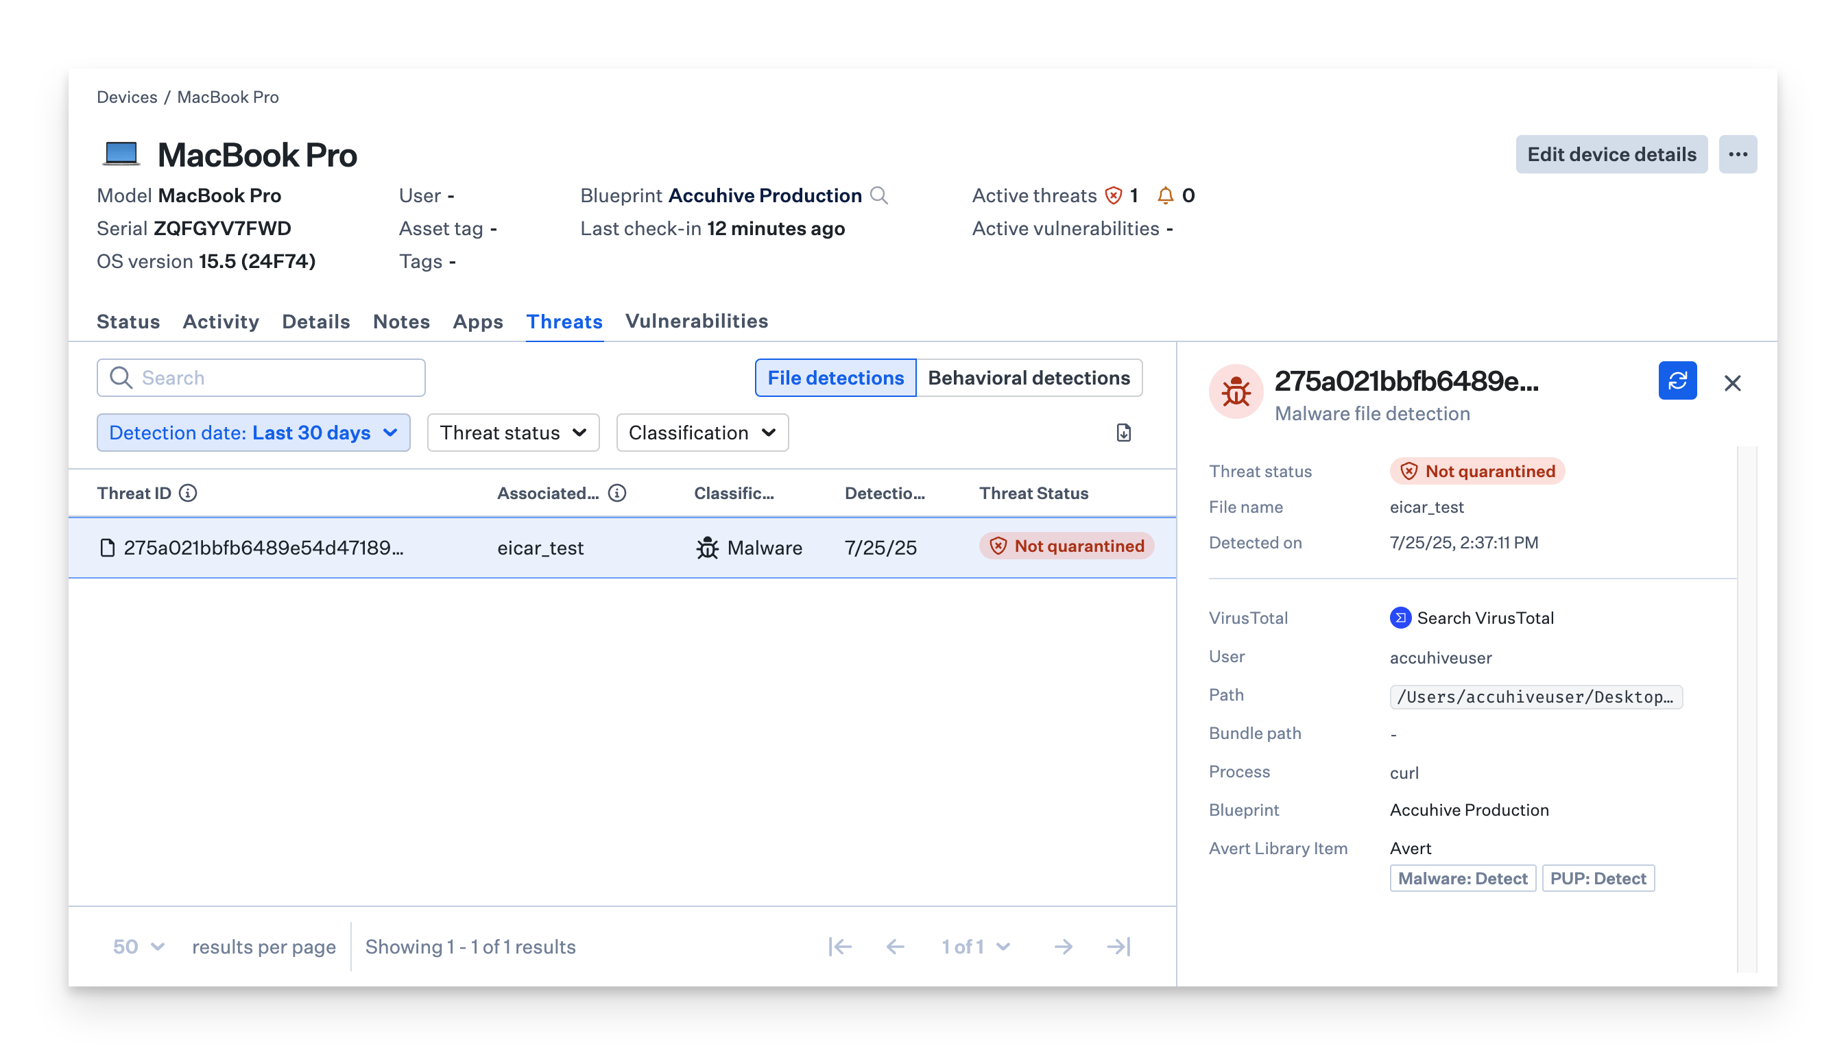Click magnifier icon next to Accuhive Production
Screen dimensions: 1846x1055
click(878, 195)
